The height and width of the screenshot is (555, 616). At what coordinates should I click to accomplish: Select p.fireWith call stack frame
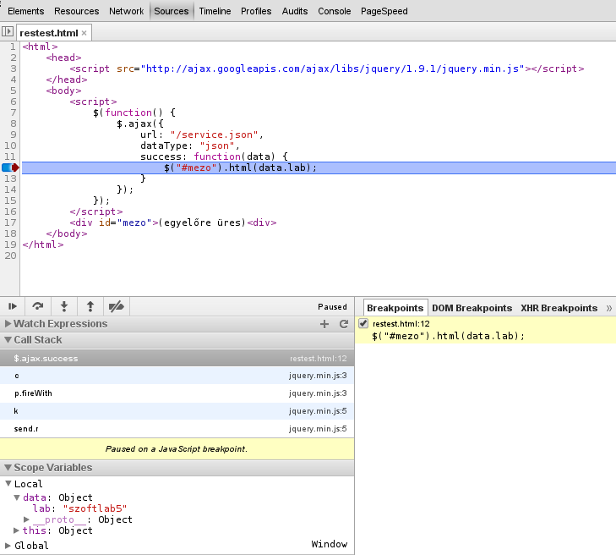[x=177, y=393]
